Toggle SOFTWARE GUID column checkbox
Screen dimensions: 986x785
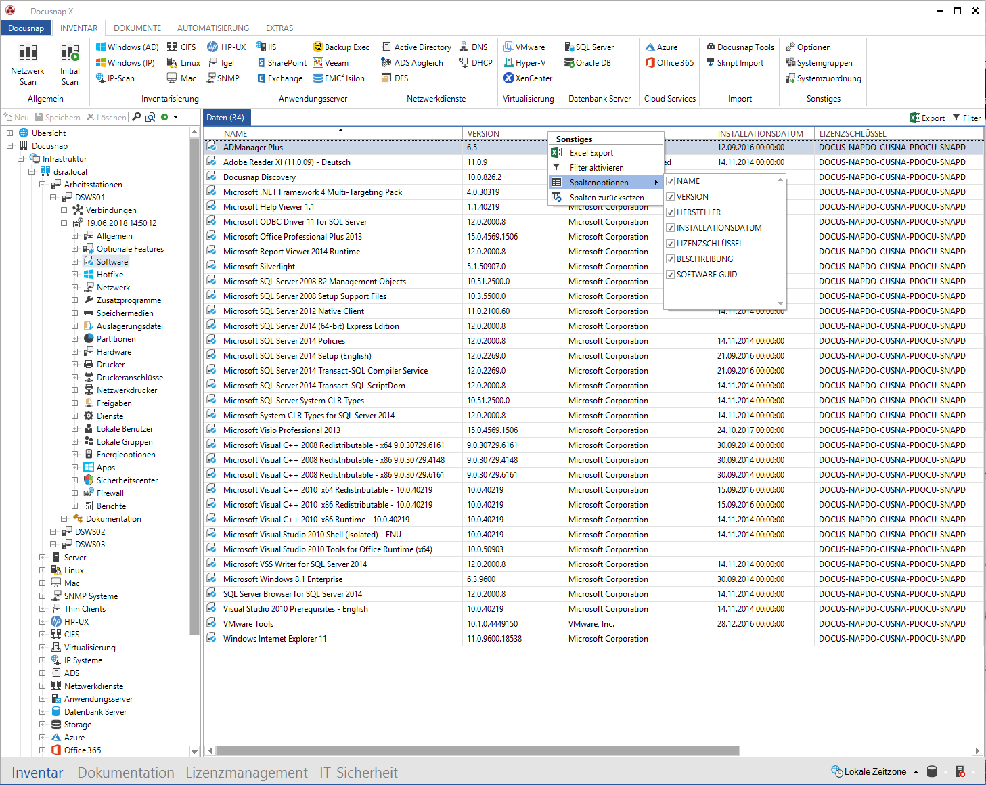point(670,275)
